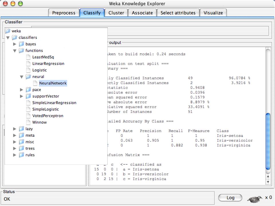
Task: Click the LeastMedSq document icon
Action: point(28,57)
